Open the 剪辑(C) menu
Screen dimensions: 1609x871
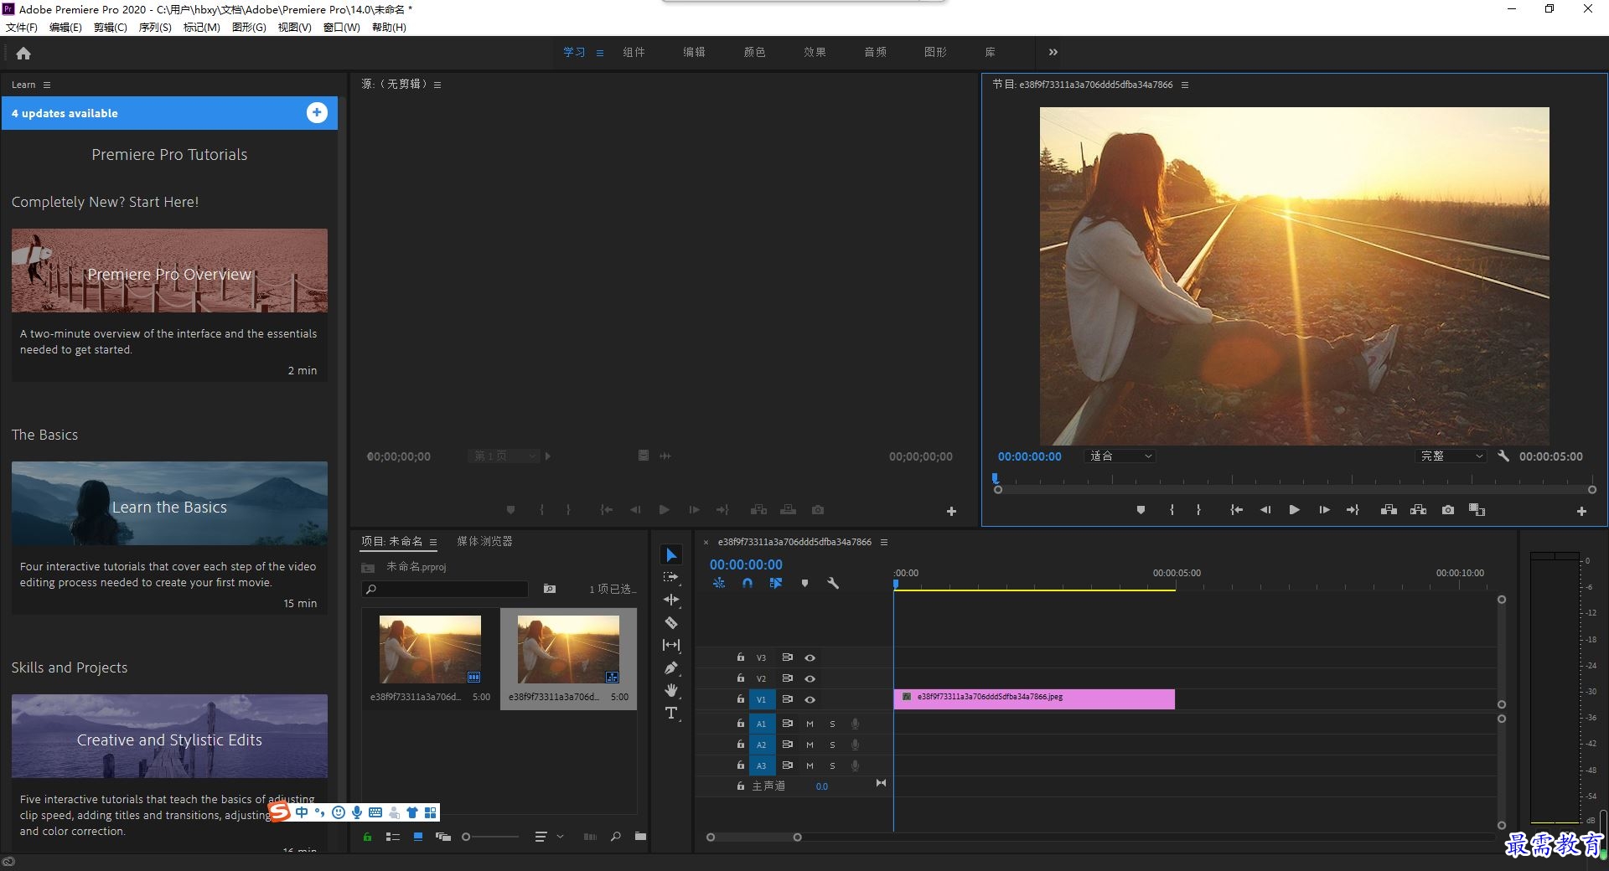click(111, 27)
